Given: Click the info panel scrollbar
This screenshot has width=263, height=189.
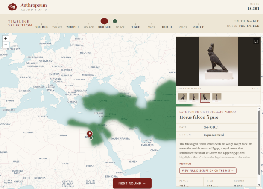Looking at the screenshot, I should tap(259, 142).
